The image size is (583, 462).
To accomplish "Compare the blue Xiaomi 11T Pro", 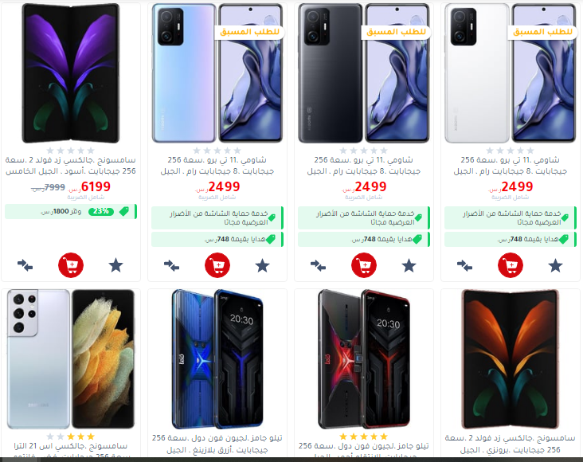I will (x=172, y=265).
